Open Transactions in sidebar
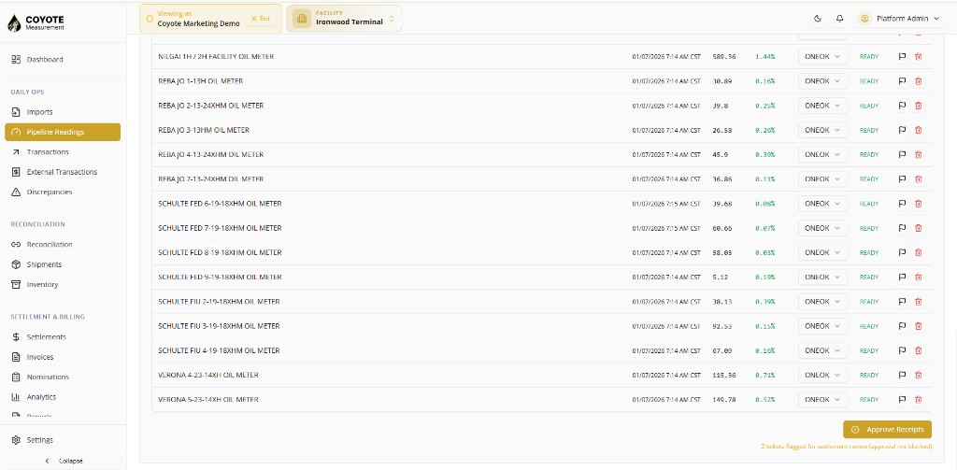Screen dimensions: 957x470 click(63, 152)
